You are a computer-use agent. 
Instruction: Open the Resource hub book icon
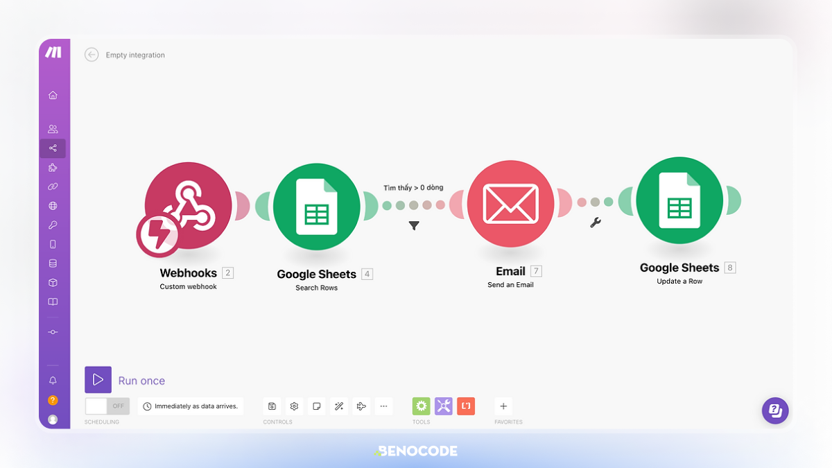(53, 302)
